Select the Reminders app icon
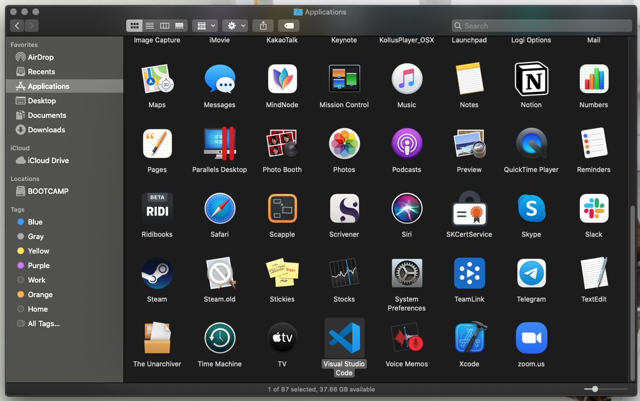 (594, 144)
